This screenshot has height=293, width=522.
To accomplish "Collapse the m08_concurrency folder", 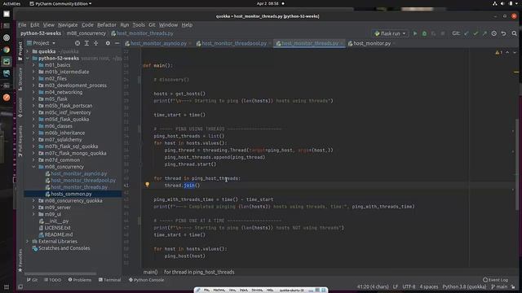I will [x=33, y=167].
